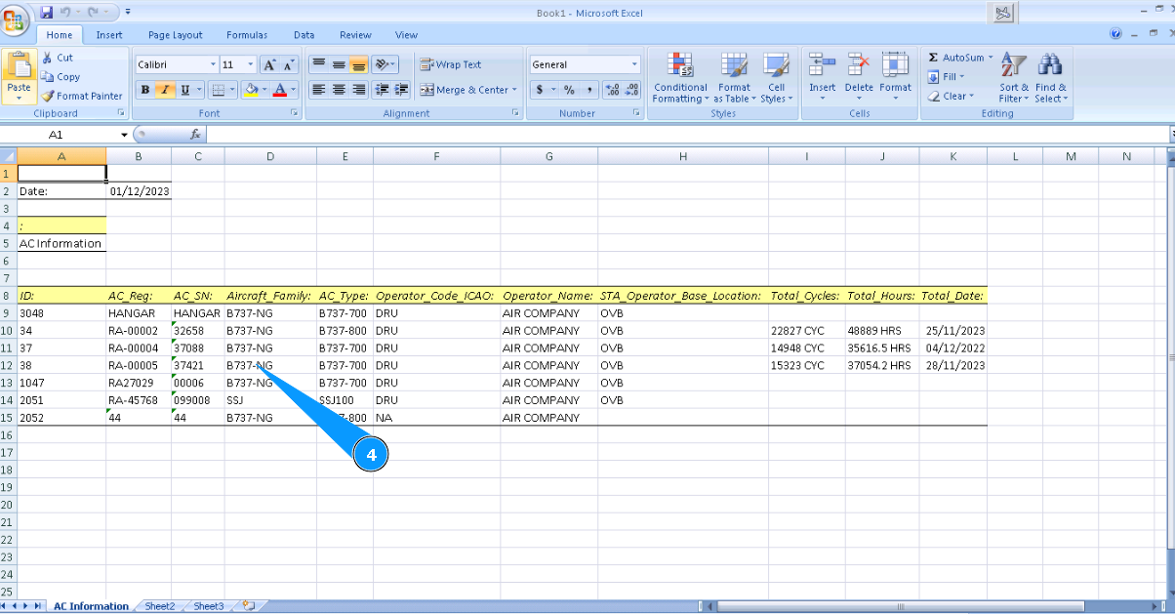Open the Name Box dropdown arrow
This screenshot has height=615, width=1175.
[124, 135]
